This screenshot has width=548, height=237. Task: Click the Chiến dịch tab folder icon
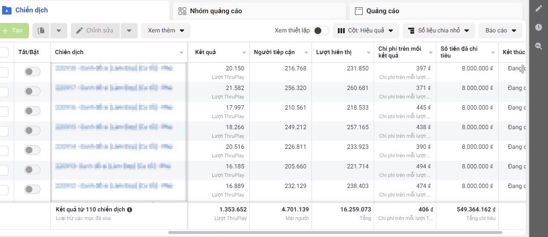(7, 10)
